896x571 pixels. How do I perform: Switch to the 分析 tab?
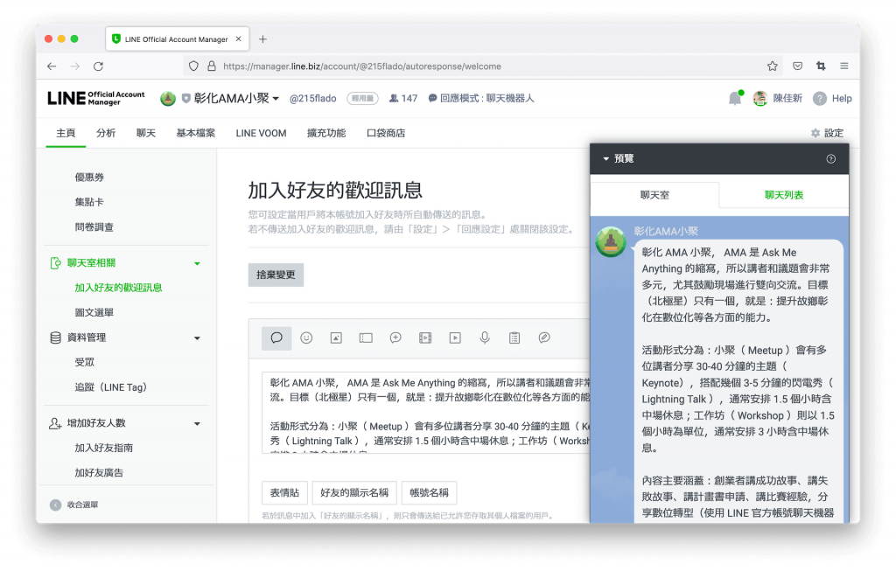coord(106,133)
